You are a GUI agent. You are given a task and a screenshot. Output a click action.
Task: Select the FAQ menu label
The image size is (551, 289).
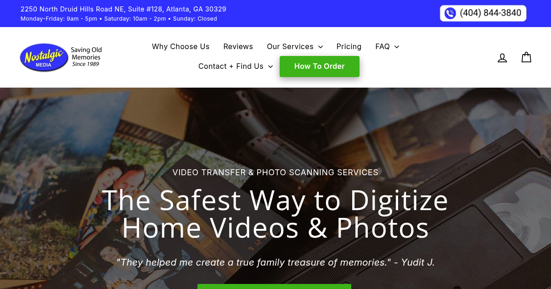(382, 46)
